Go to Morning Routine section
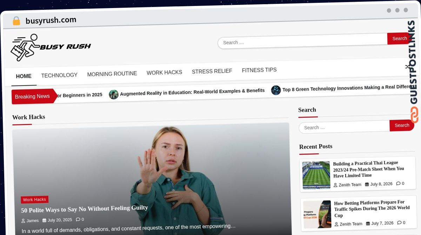 pyautogui.click(x=112, y=74)
